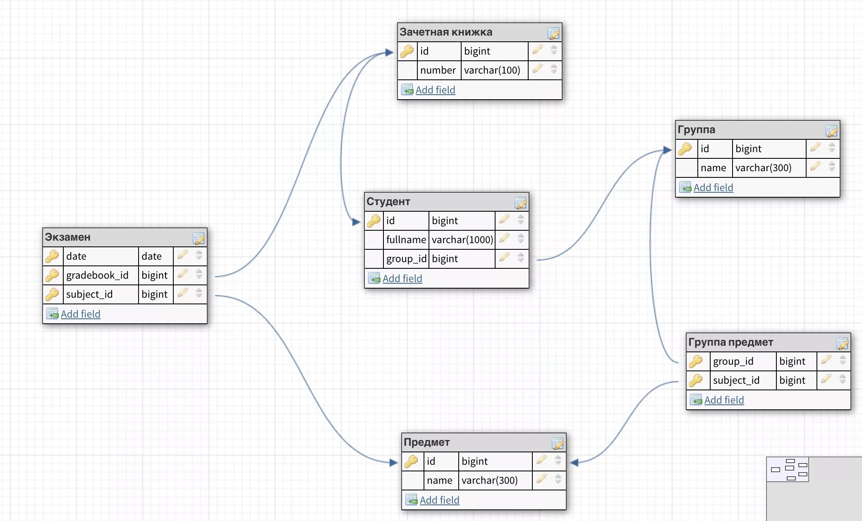Add field to Зачетная книжка table

click(x=435, y=90)
